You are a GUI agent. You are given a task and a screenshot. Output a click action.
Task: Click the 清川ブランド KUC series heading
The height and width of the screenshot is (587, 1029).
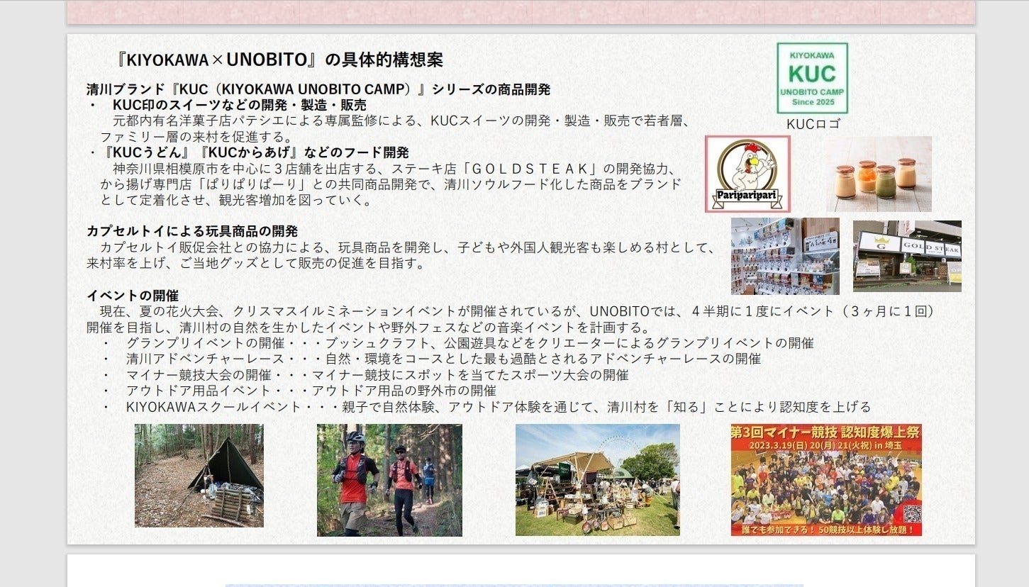click(318, 90)
